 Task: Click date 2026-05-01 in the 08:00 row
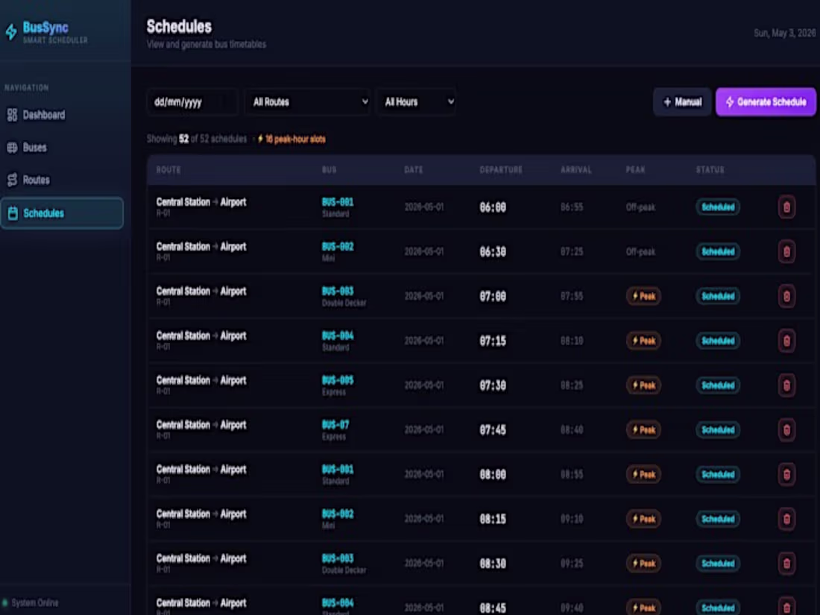click(x=423, y=474)
